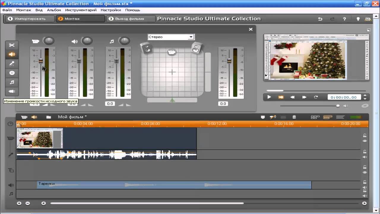Open the audio toolbox speaker icon
This screenshot has height=214, width=380.
[x=34, y=117]
